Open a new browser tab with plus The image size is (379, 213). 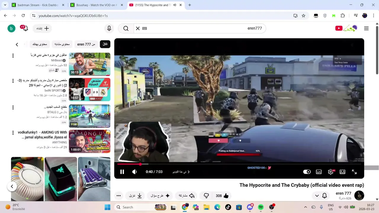(189, 5)
